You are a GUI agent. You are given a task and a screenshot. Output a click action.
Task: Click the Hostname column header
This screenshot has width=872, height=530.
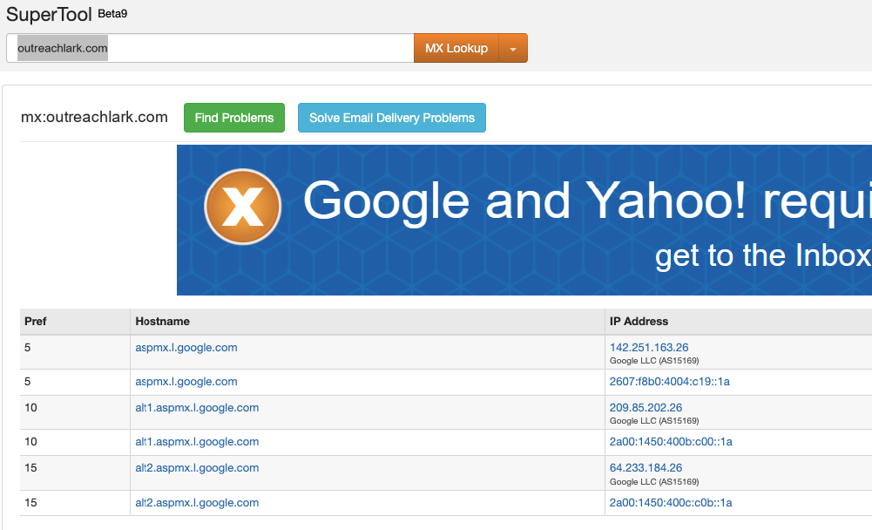162,322
